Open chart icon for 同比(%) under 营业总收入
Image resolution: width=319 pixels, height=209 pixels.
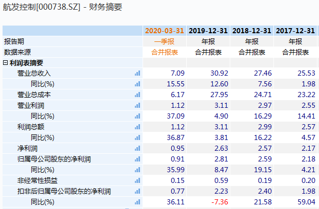pos(137,84)
